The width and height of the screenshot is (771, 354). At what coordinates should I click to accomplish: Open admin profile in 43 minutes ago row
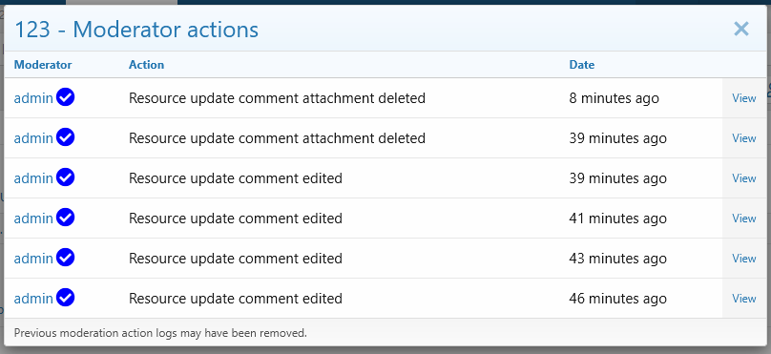click(x=33, y=259)
